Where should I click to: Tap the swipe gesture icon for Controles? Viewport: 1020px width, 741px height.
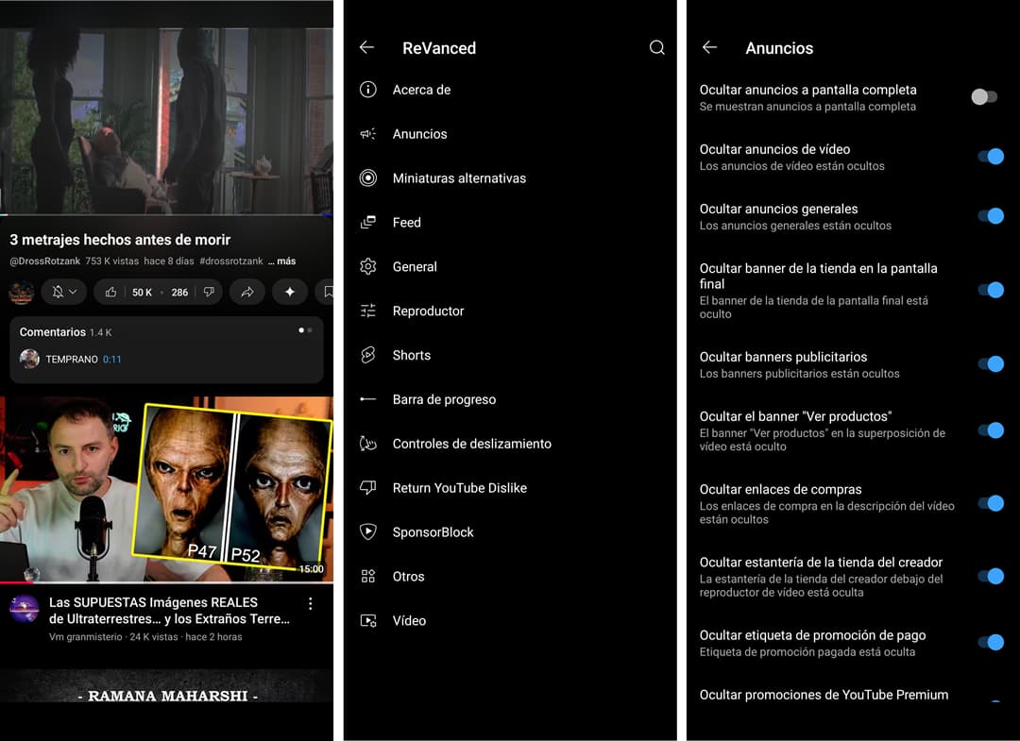click(368, 444)
